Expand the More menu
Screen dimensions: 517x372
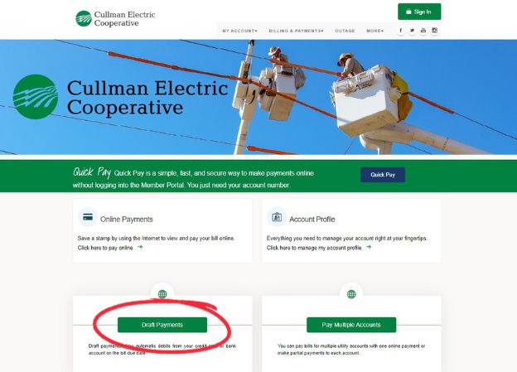click(x=374, y=31)
